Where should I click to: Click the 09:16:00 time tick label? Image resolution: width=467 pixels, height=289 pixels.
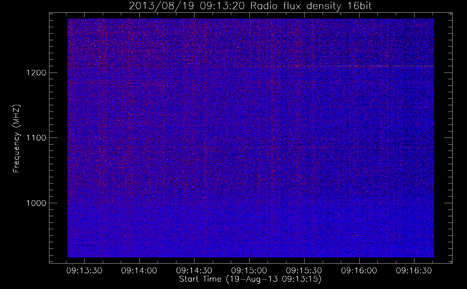click(x=359, y=271)
